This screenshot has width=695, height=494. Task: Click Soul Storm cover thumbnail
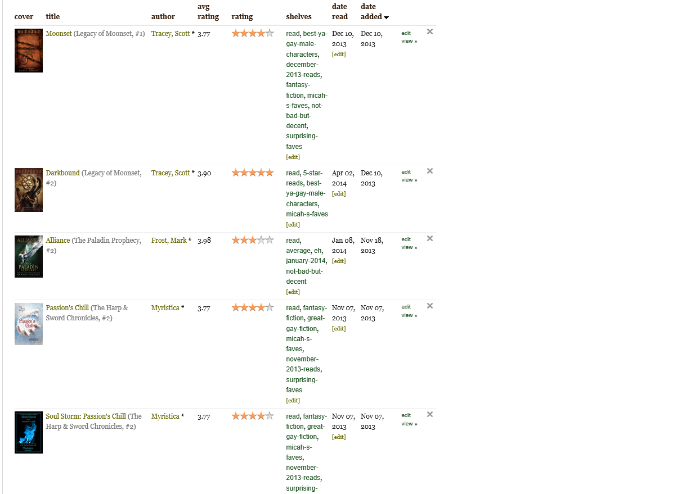(x=29, y=433)
